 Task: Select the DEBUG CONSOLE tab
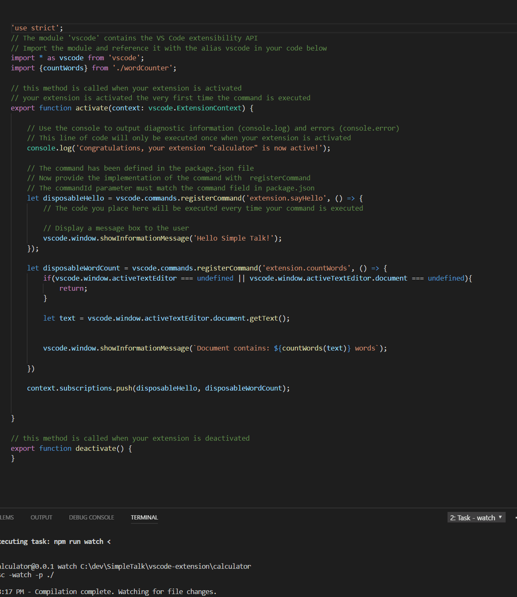point(91,517)
